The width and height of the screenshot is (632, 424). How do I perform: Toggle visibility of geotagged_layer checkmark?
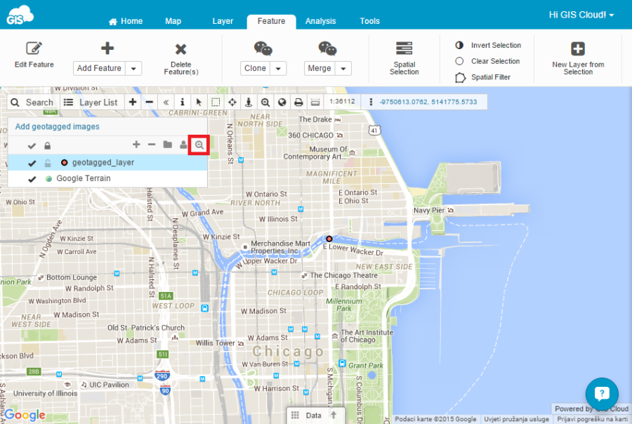(x=32, y=163)
